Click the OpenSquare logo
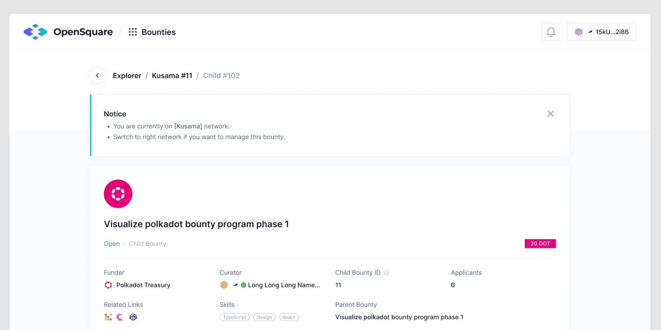This screenshot has height=330, width=661. 68,32
